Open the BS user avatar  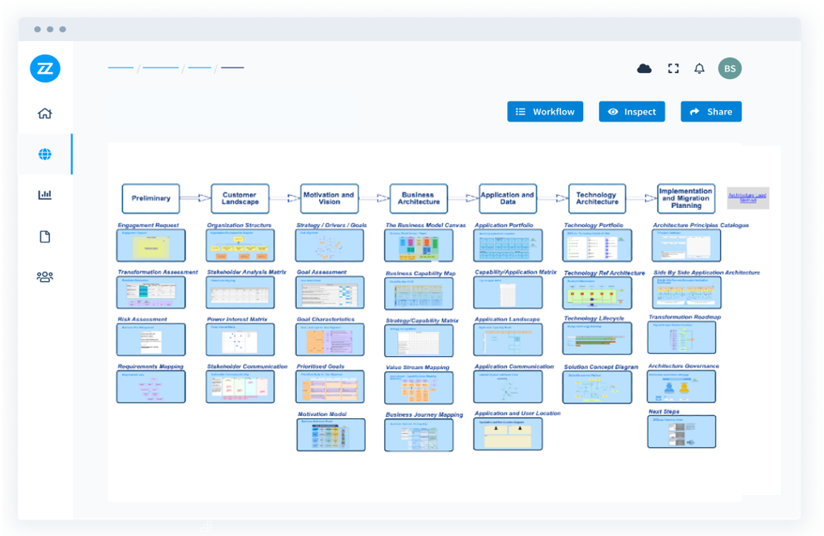pyautogui.click(x=729, y=68)
